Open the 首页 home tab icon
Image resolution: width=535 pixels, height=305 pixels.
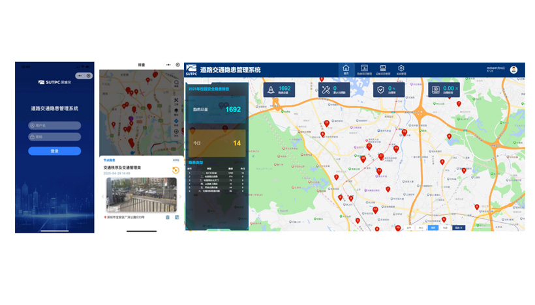pyautogui.click(x=346, y=69)
